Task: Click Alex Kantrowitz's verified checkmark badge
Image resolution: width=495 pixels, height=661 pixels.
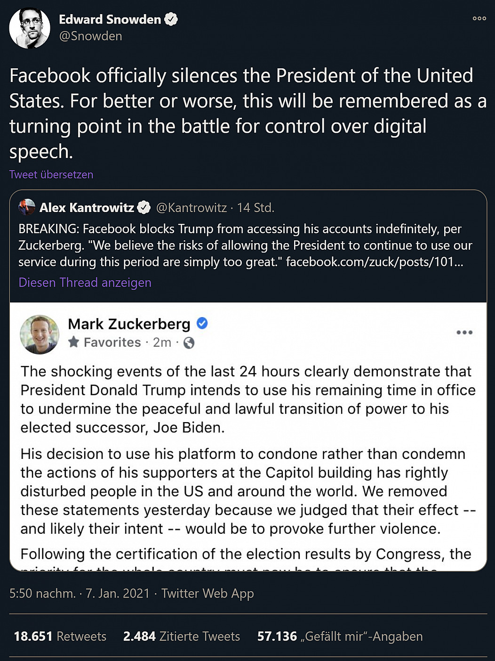Action: pyautogui.click(x=144, y=207)
